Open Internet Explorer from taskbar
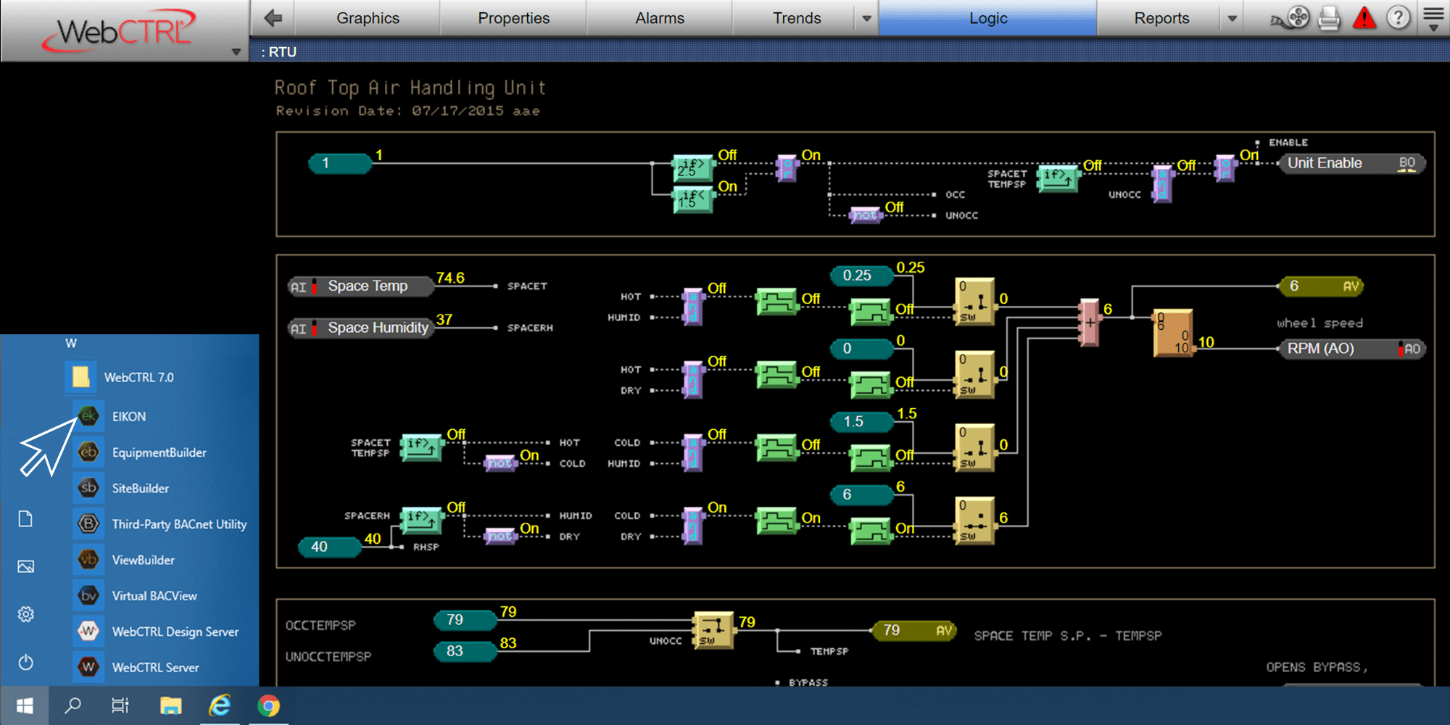The image size is (1450, 725). (220, 705)
